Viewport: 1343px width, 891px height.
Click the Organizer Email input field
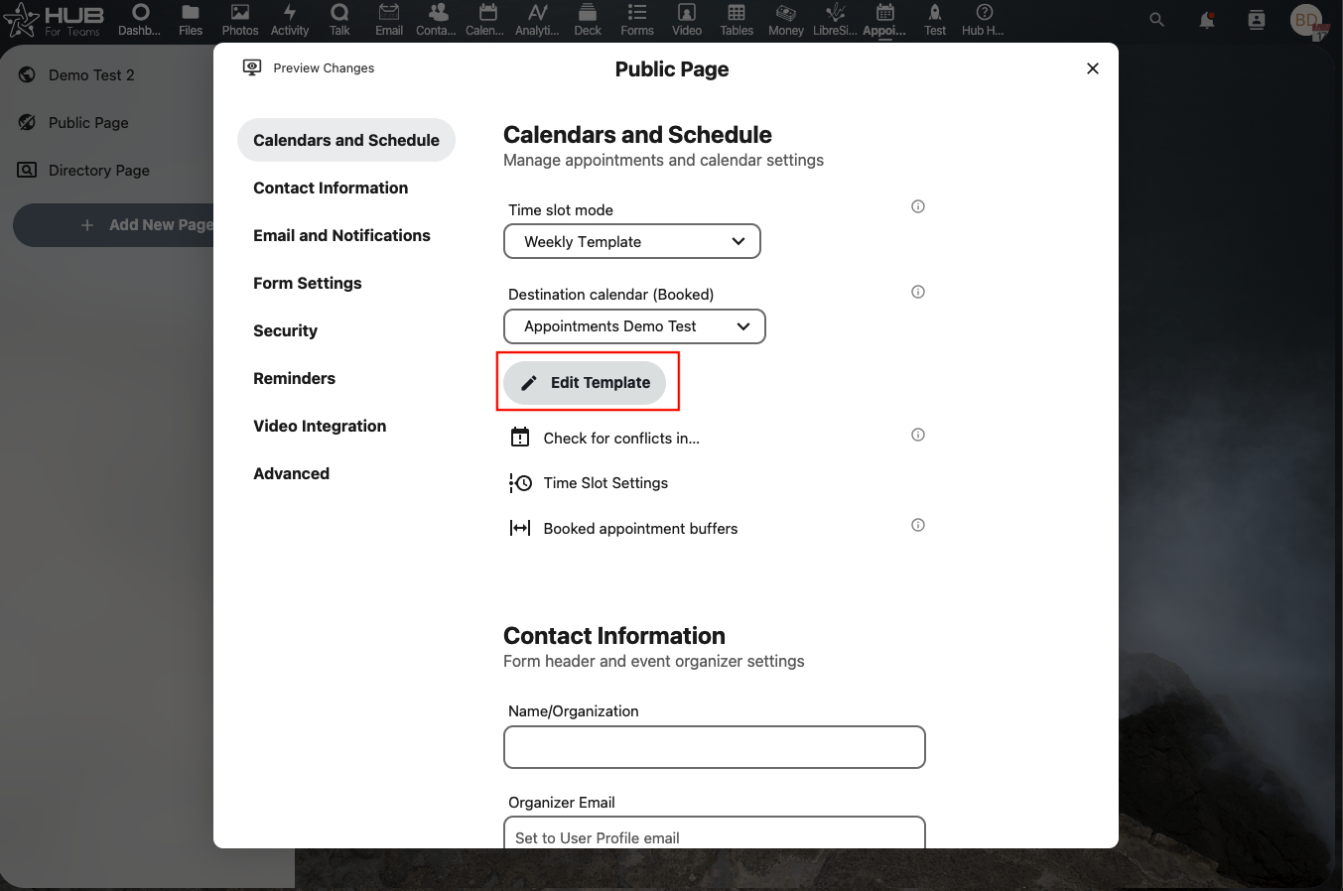tap(715, 832)
